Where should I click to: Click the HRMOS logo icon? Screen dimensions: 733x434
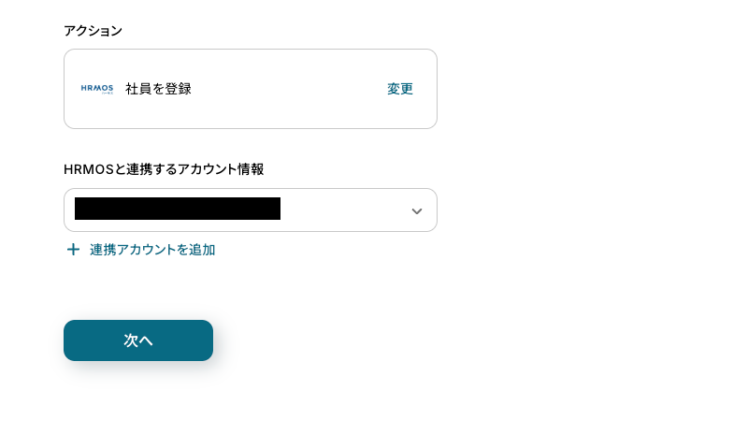tap(97, 89)
